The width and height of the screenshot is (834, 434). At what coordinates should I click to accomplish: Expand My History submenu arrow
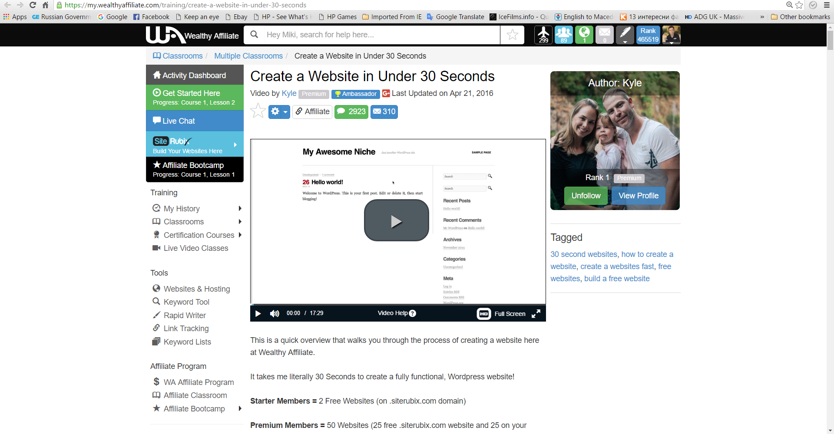240,208
